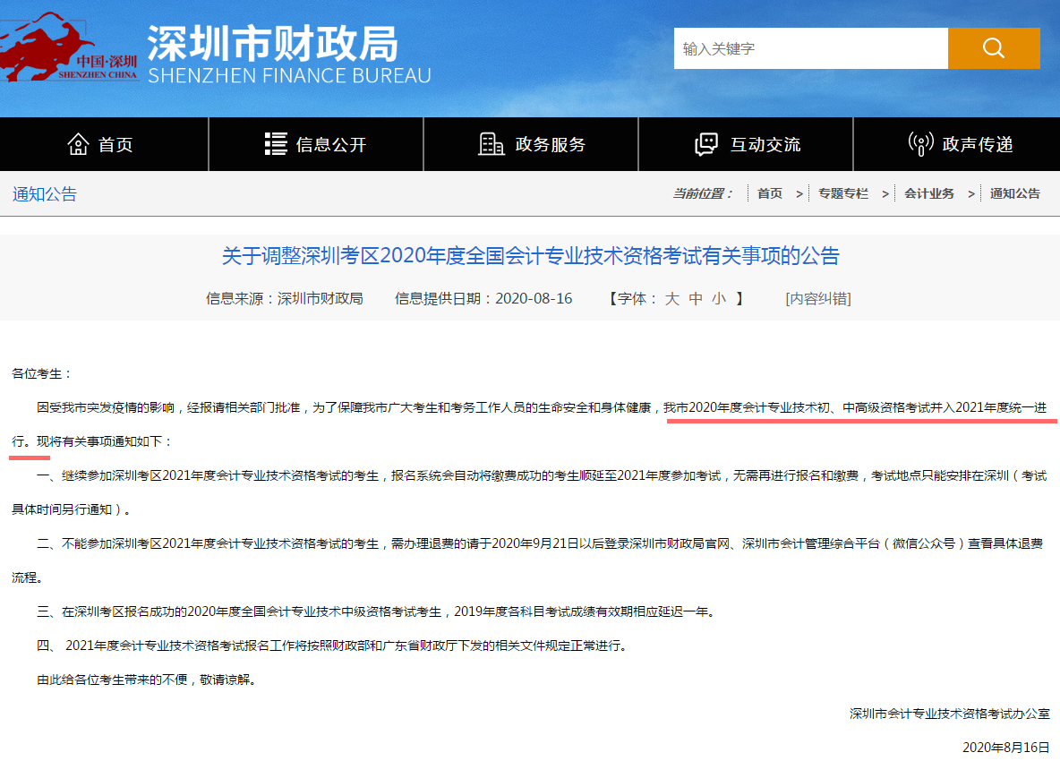Screen dimensions: 1060x761
Task: Click the arrow following 会计业务
Action: pyautogui.click(x=970, y=192)
